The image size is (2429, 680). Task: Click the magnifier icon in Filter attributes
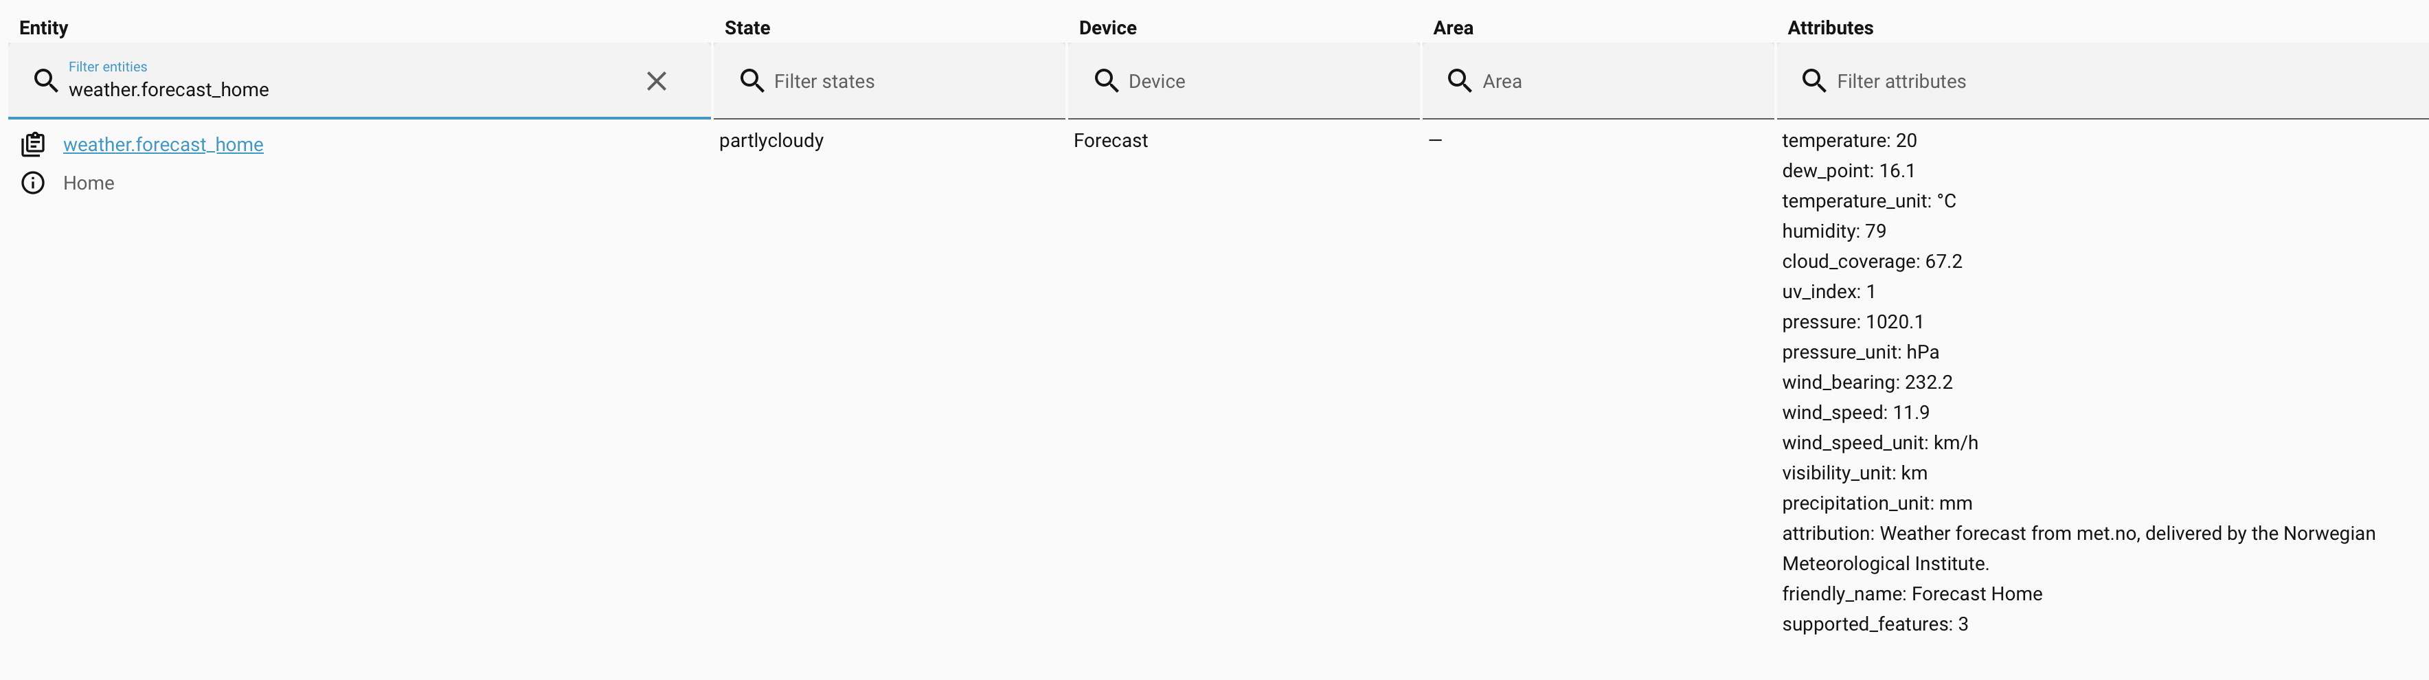click(1814, 81)
